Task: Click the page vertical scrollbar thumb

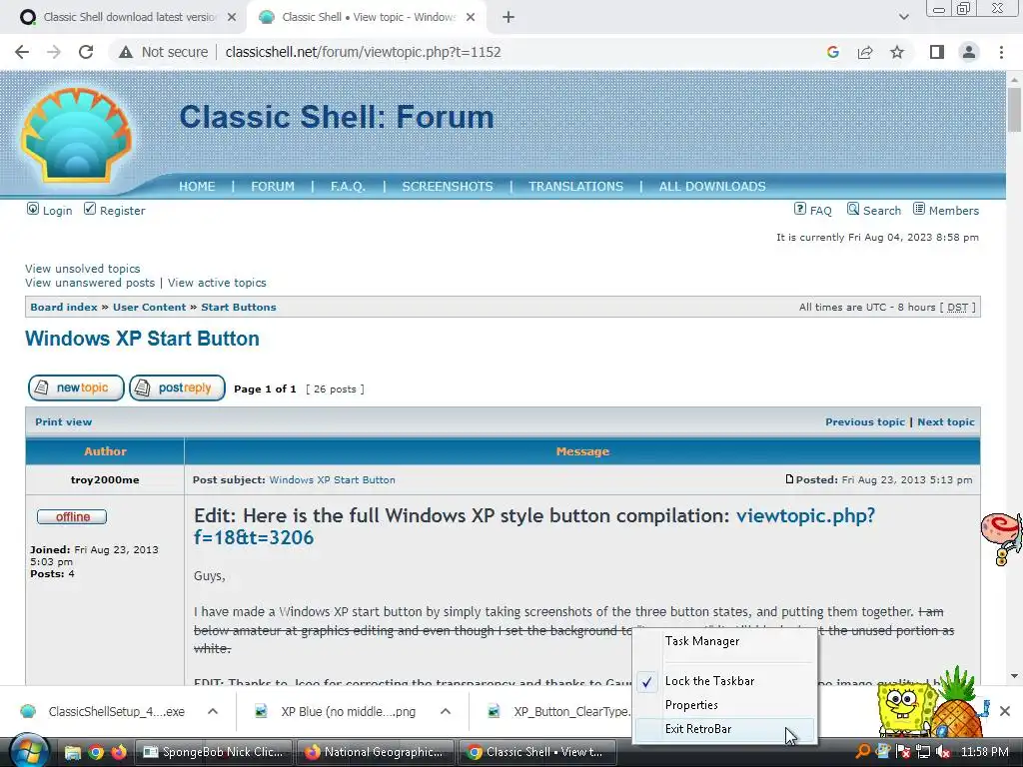Action: click(1014, 110)
